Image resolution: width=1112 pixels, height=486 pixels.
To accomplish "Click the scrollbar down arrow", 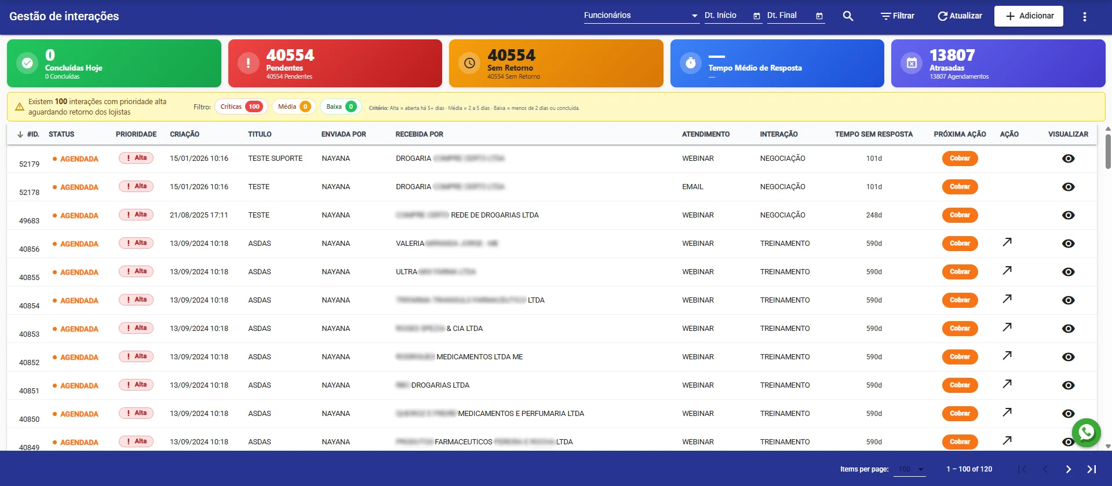I will [1108, 446].
